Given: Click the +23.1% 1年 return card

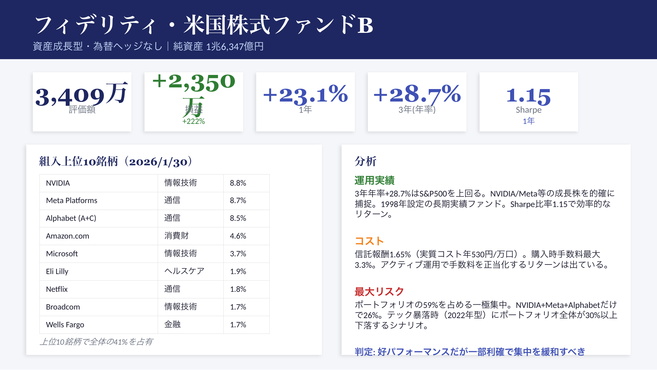Looking at the screenshot, I should tap(306, 102).
